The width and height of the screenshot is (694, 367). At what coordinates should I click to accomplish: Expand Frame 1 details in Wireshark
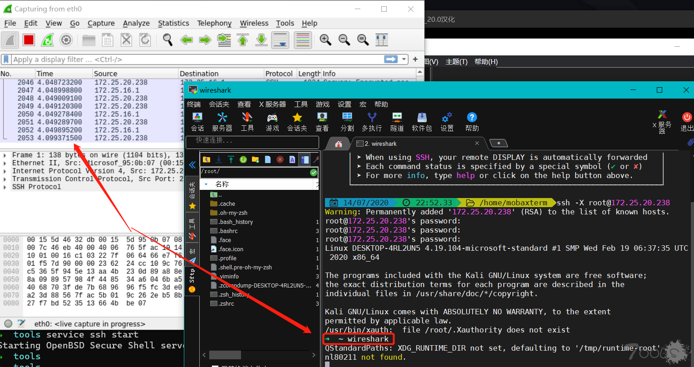pyautogui.click(x=5, y=155)
